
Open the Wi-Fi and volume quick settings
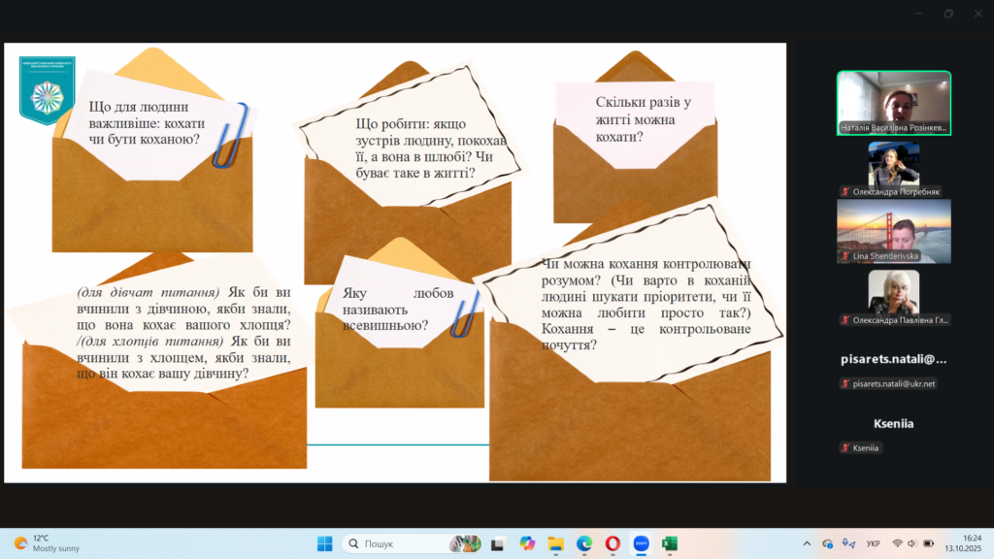tap(912, 543)
